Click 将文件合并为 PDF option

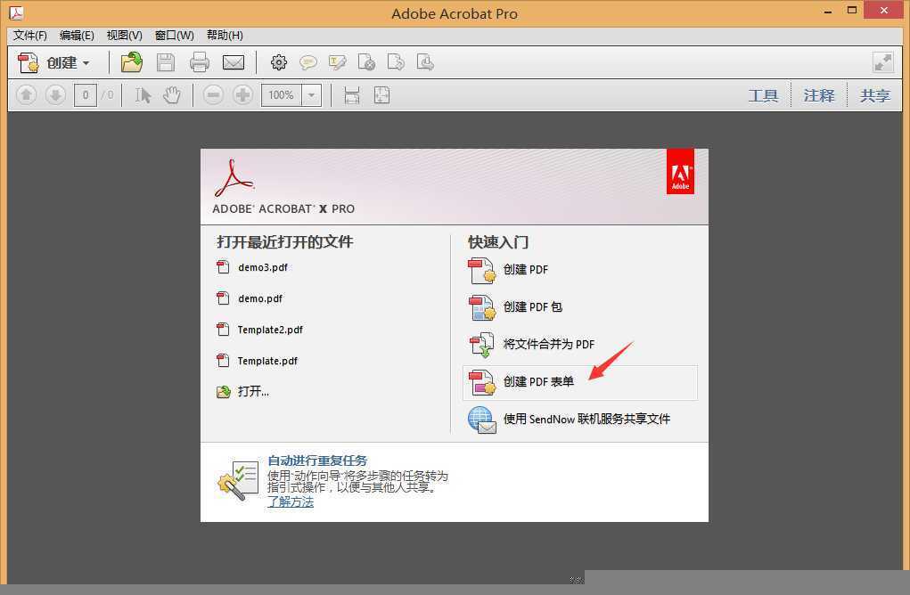pyautogui.click(x=548, y=345)
